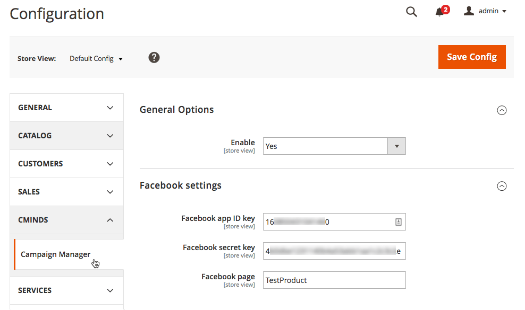Click into the Facebook secret key field
The width and height of the screenshot is (525, 310).
[334, 251]
